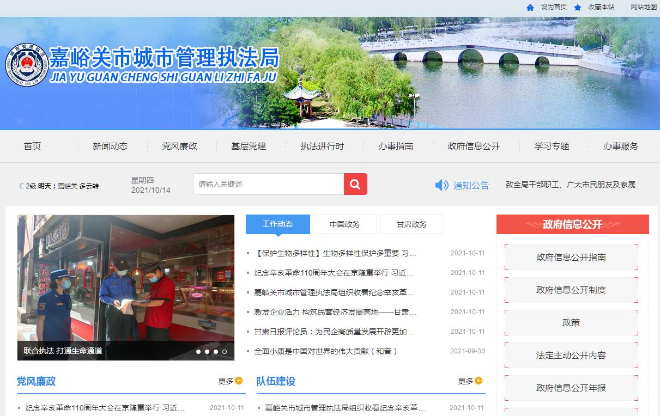The image size is (660, 416).
Task: Open the 政府信息公开 navigation menu
Action: click(473, 146)
